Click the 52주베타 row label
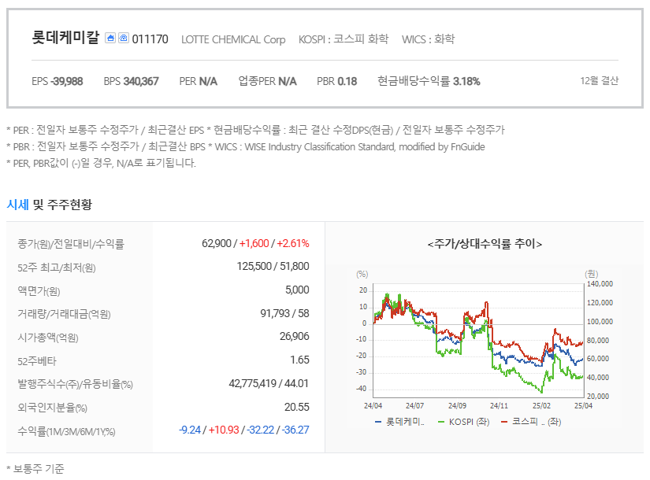This screenshot has height=480, width=650. tap(37, 361)
